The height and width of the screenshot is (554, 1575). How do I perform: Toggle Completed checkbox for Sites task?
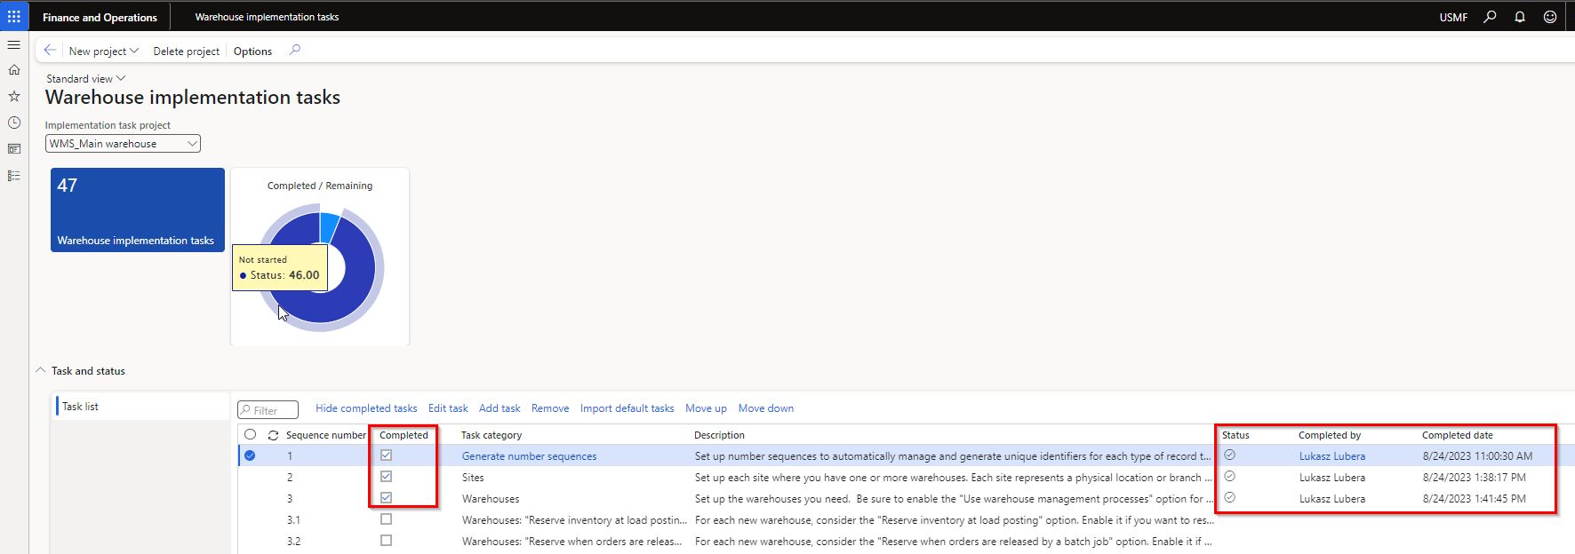pyautogui.click(x=386, y=477)
